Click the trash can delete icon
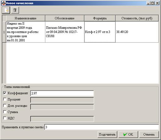This screenshot has height=140, width=161. click(15, 10)
